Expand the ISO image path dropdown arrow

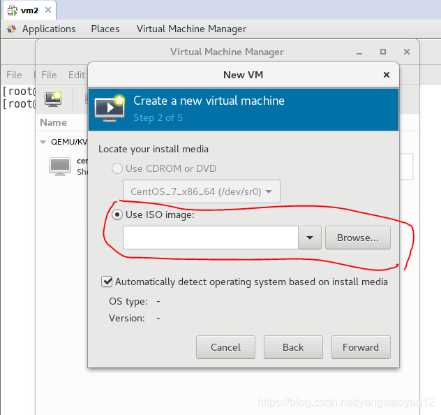pos(310,238)
